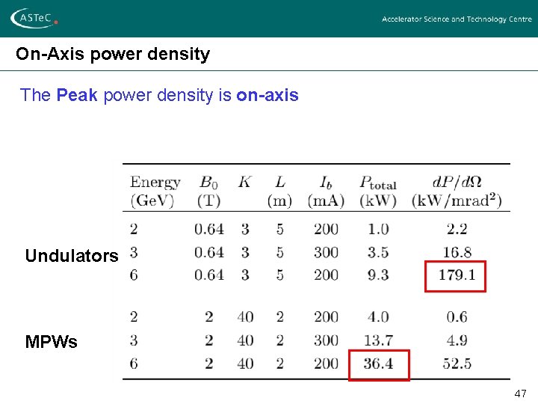
Task: Click the K value '40' in the 52.5 row
Action: [245, 364]
